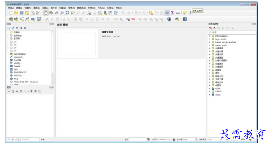The height and width of the screenshot is (147, 269).
Task: Click the GRASS provider in toolbox
Action: coord(218,92)
